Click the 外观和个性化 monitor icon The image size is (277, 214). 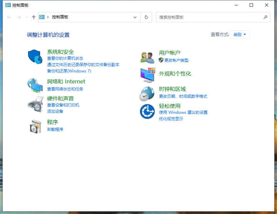coord(147,75)
